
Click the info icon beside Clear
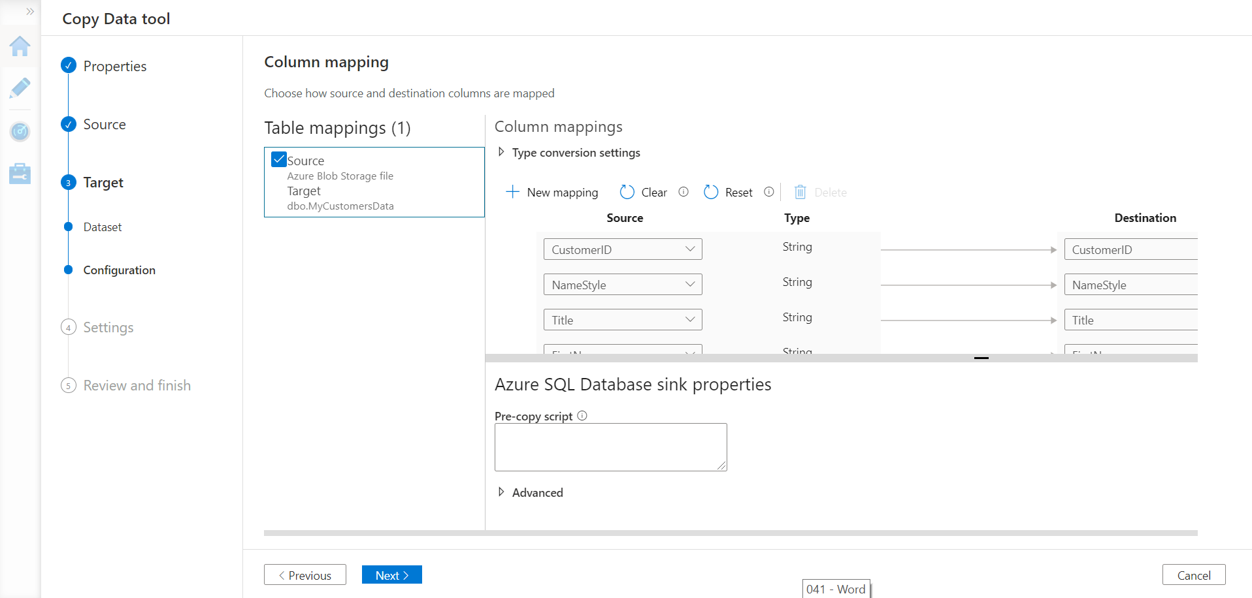pos(684,192)
